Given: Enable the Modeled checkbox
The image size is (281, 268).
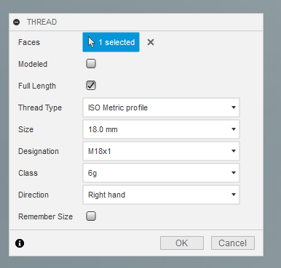Looking at the screenshot, I should coord(91,64).
